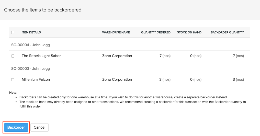Tick The Rebels Light Saber checkbox
The height and width of the screenshot is (136, 260).
click(x=13, y=56)
